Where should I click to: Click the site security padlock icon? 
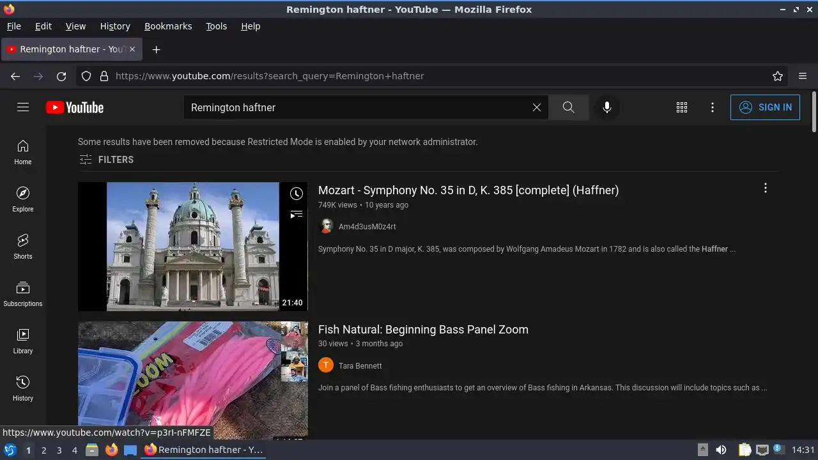pyautogui.click(x=104, y=76)
